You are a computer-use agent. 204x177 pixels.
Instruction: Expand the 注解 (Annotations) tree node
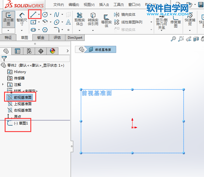3,84
